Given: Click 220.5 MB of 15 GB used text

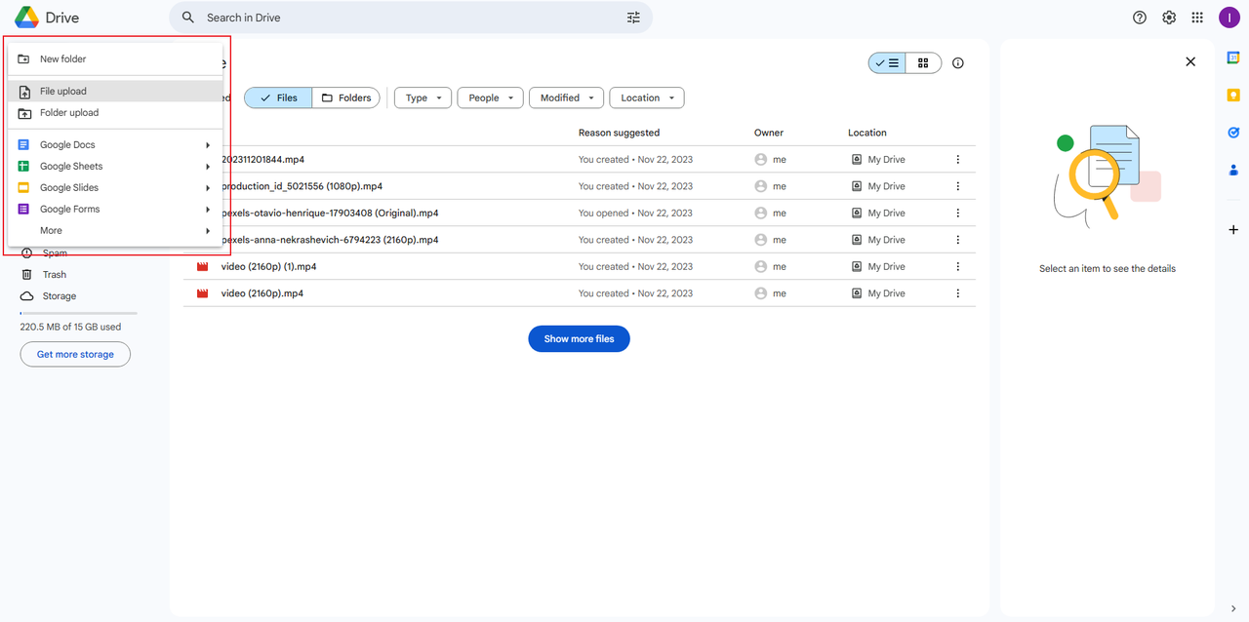Looking at the screenshot, I should [70, 328].
